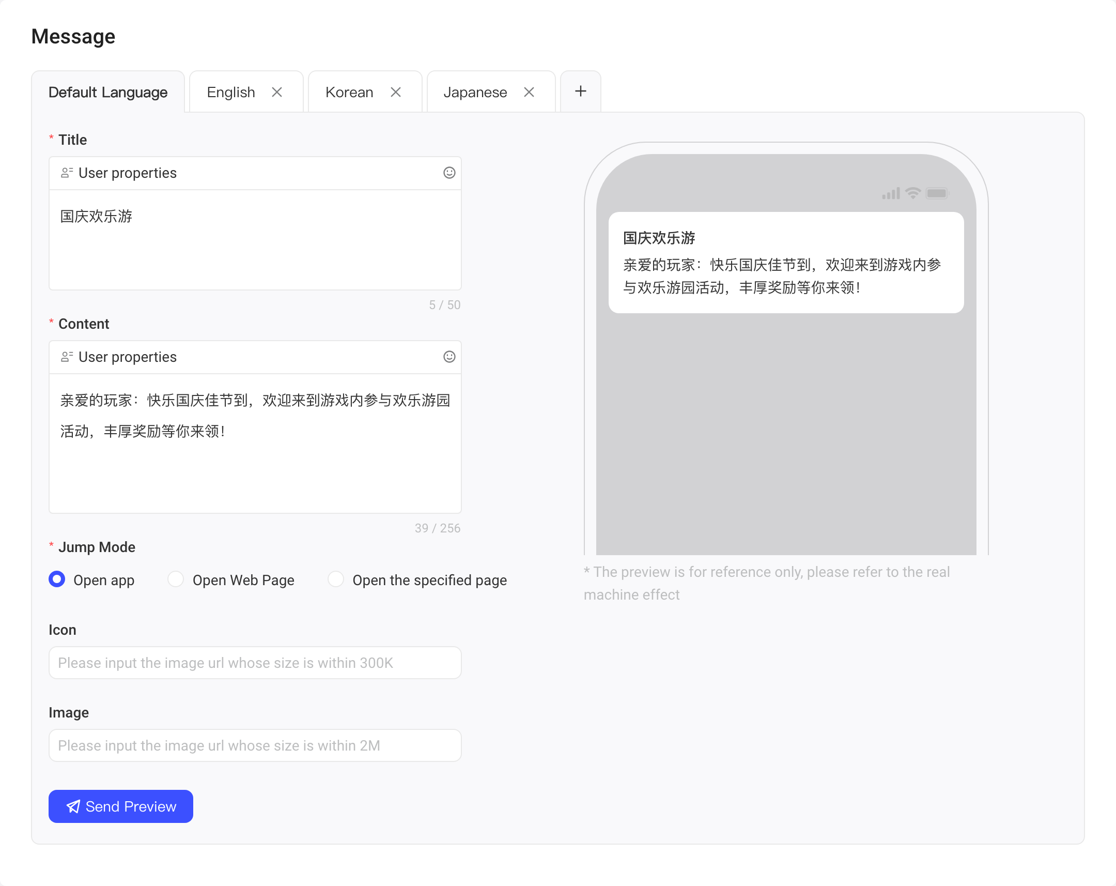Switch to English tab

[231, 92]
